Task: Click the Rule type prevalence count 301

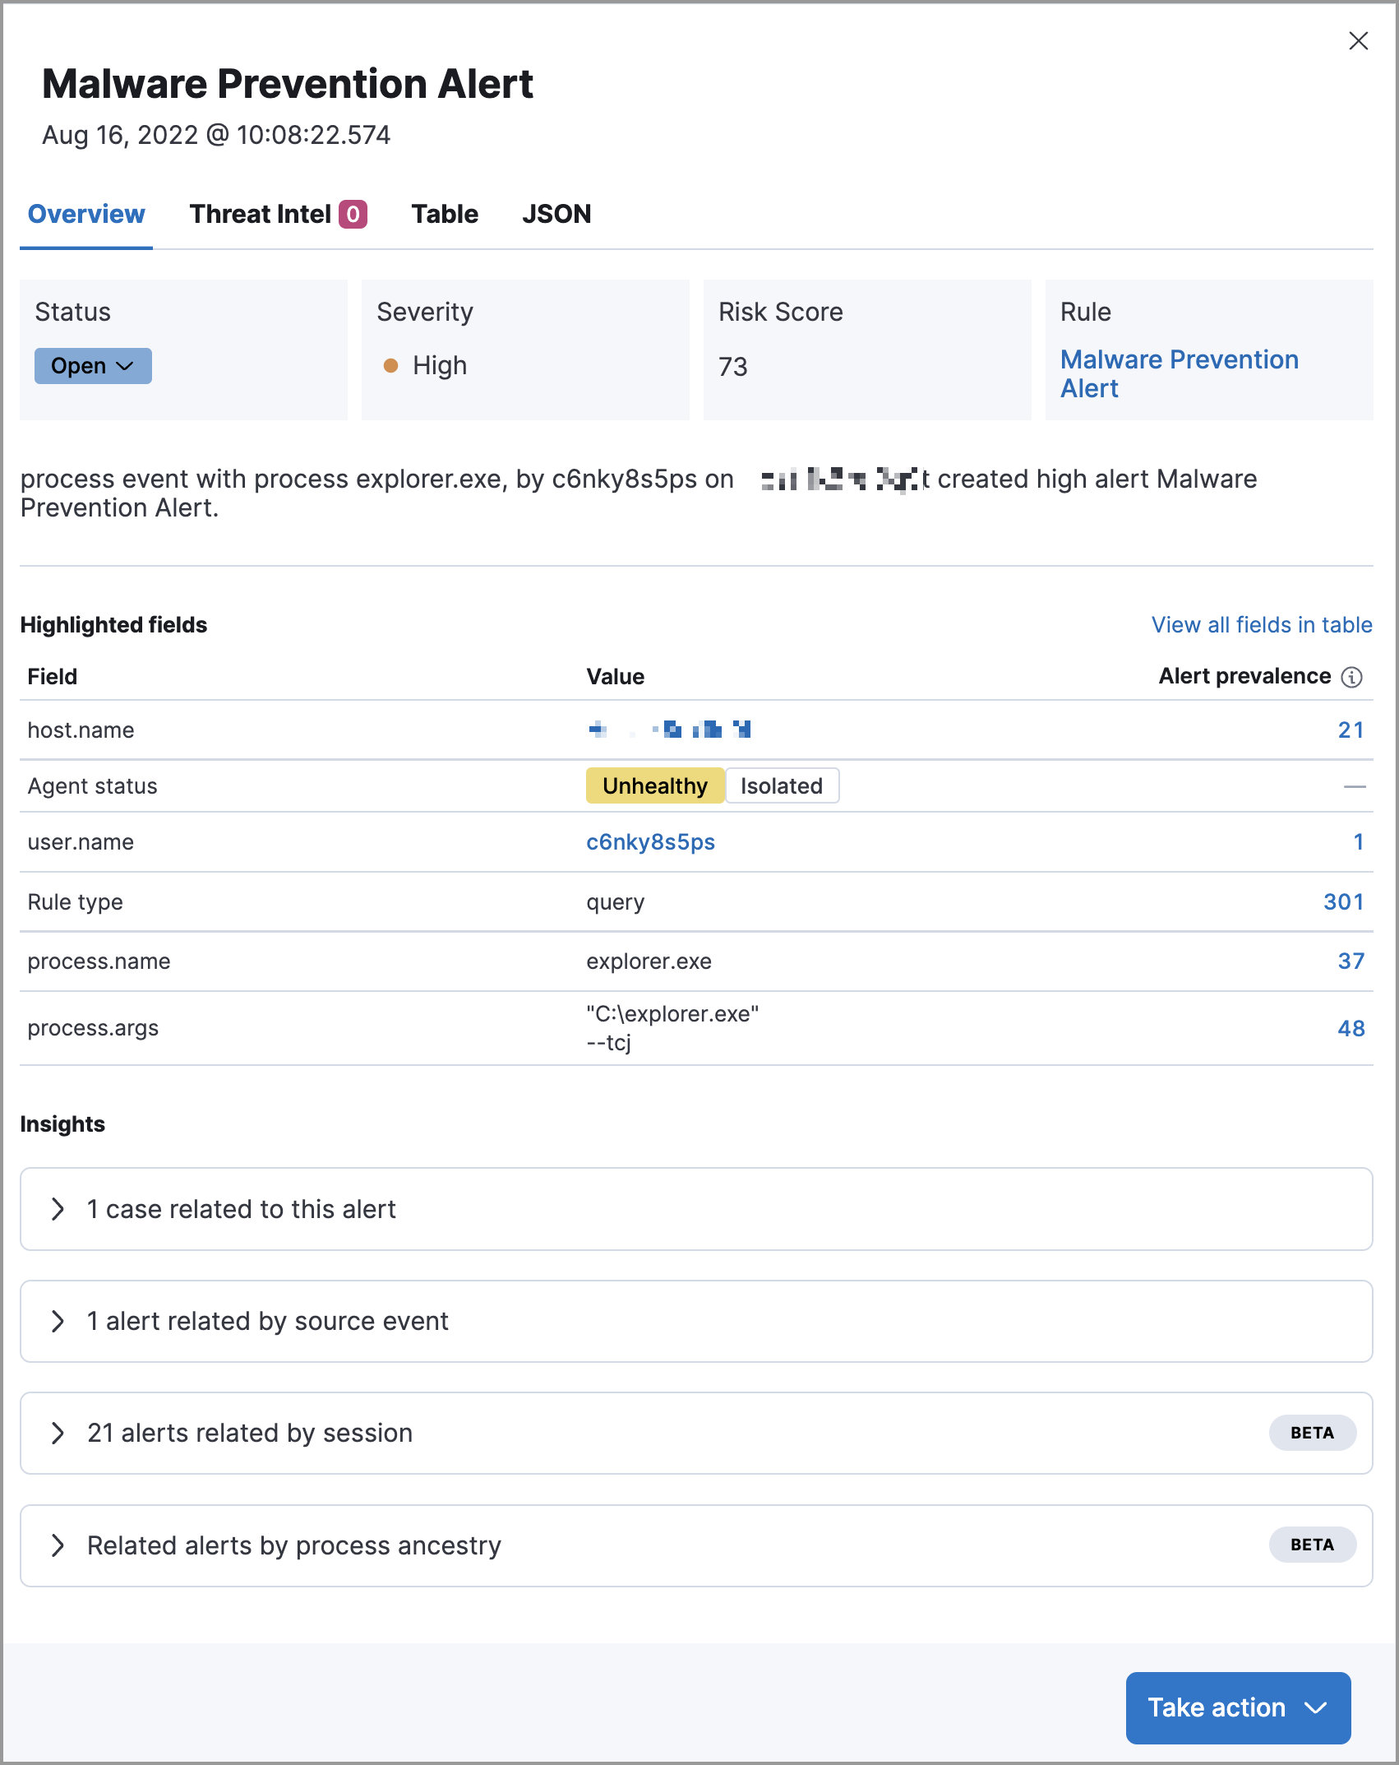Action: (1343, 902)
